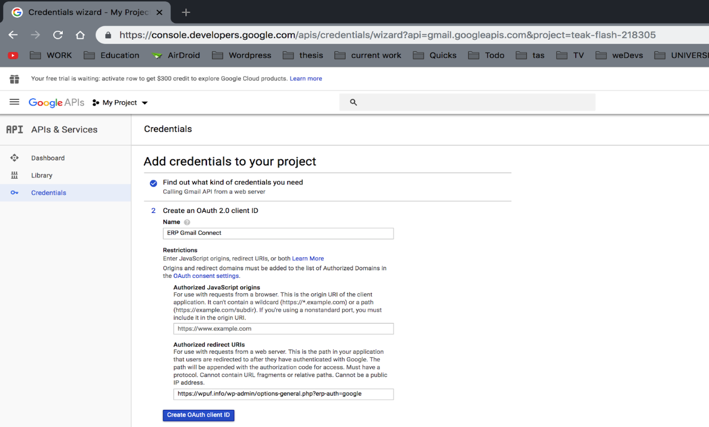Open a new browser tab
Image resolution: width=709 pixels, height=427 pixels.
[x=186, y=12]
